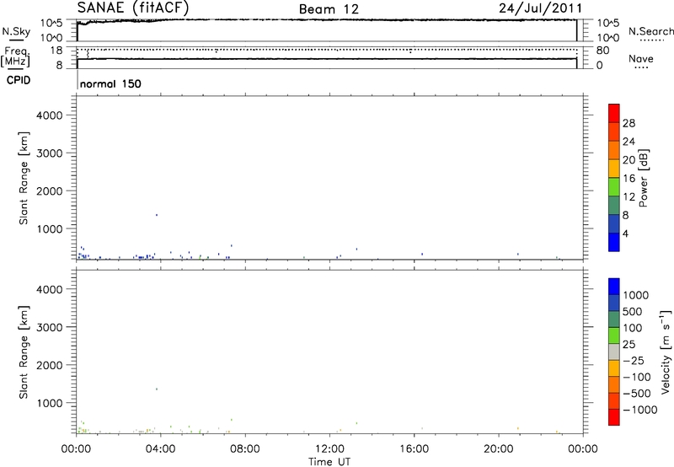Viewport: 674px width, 467px height.
Task: Click the grey Velocity colorbar segment
Action: click(614, 352)
